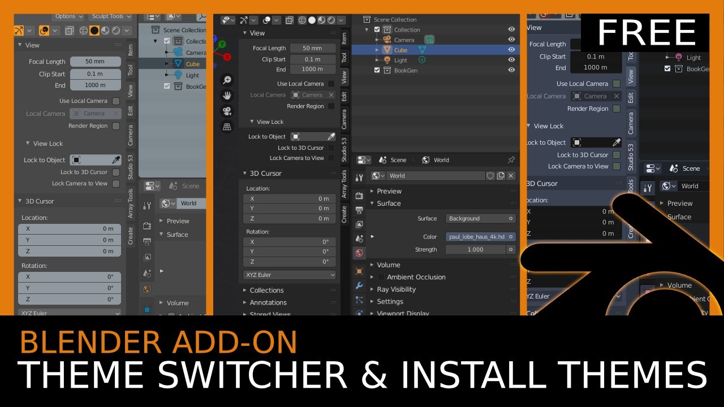Toggle camera view icon in dark-theme viewport
This screenshot has width=724, height=407.
point(227,111)
